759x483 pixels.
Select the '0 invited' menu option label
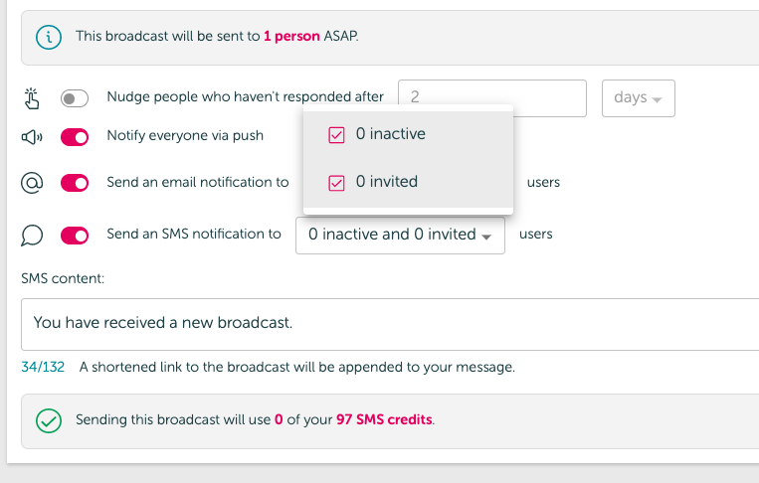click(x=387, y=181)
